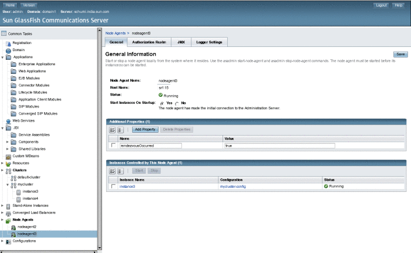
Task: Click the Stand-Alone Instances icon
Action: [x=8, y=206]
